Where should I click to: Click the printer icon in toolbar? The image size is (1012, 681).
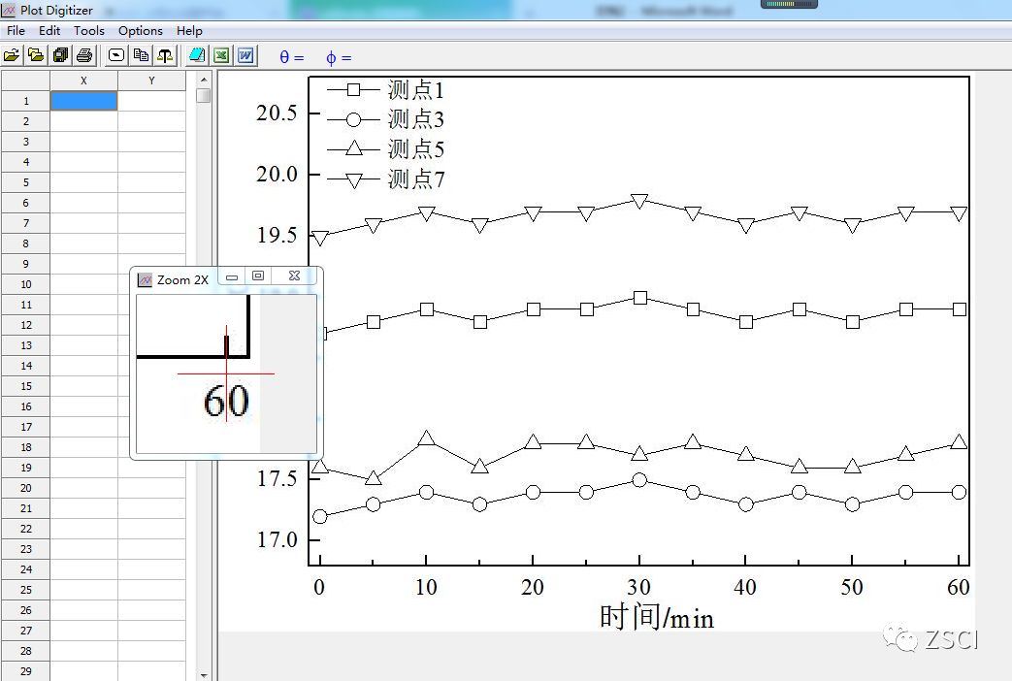(x=84, y=56)
